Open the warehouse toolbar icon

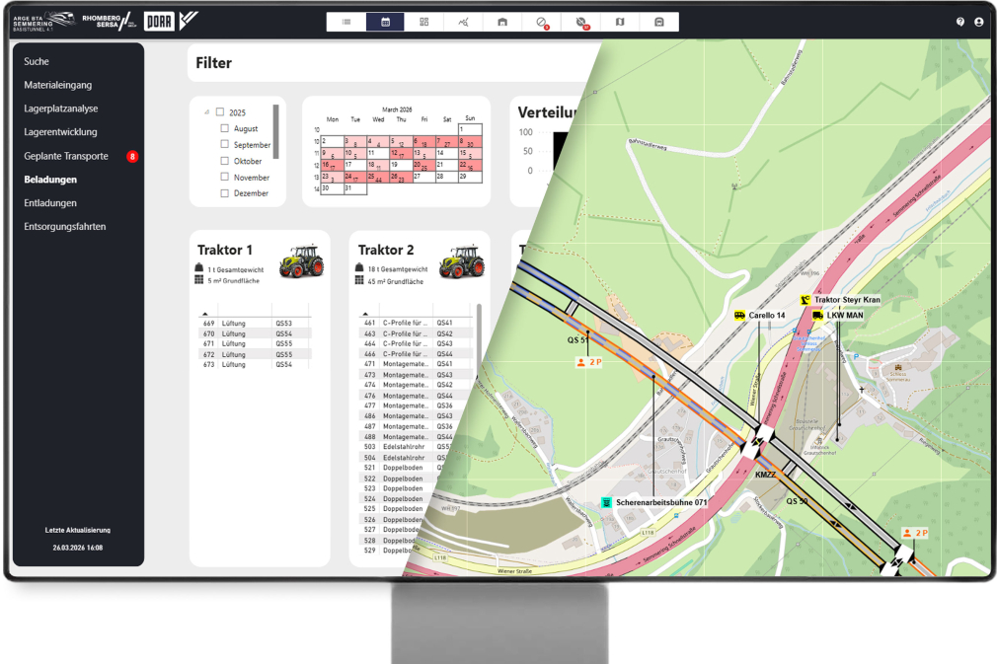tap(502, 23)
